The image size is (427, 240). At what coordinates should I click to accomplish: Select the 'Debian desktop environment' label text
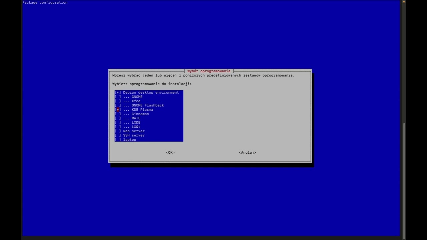click(151, 92)
